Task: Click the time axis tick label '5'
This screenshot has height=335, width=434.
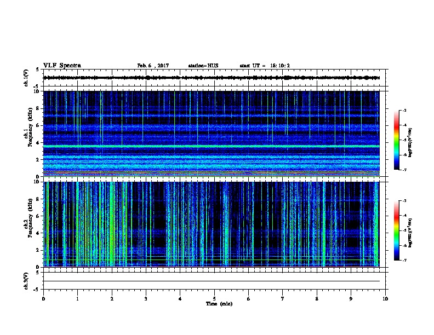Action: pyautogui.click(x=214, y=299)
